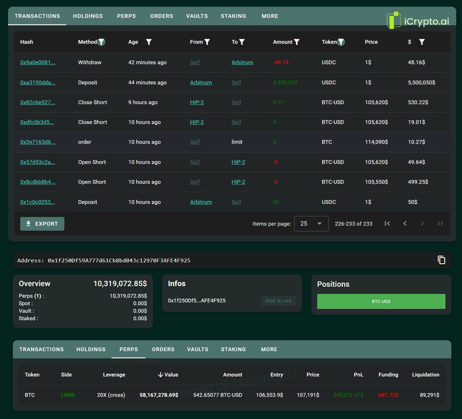The image size is (462, 419).
Task: Open HIP-2 link in the 0x57d53c2a row
Action: point(238,162)
